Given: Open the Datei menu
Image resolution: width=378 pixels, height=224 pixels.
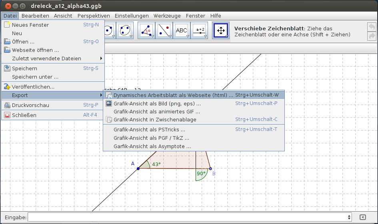Looking at the screenshot, I should [x=10, y=16].
